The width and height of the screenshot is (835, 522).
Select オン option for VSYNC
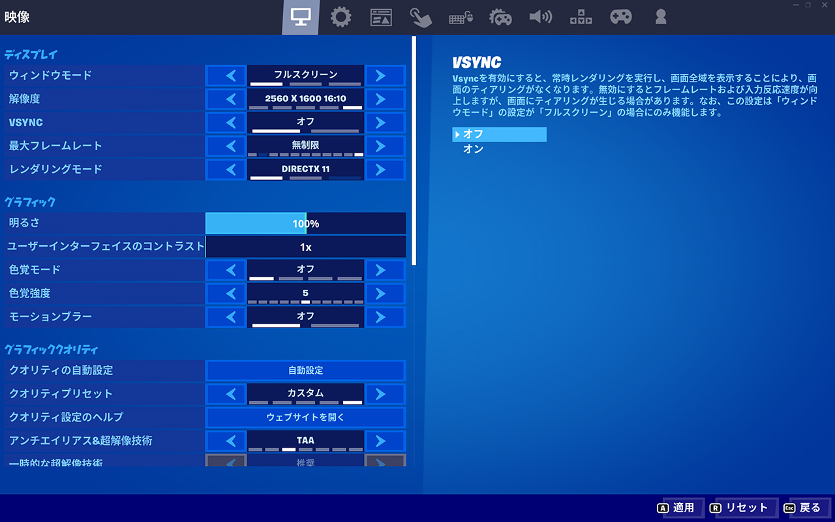click(x=474, y=149)
